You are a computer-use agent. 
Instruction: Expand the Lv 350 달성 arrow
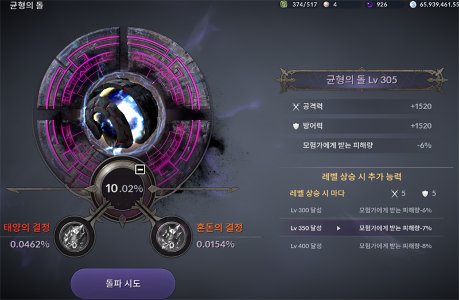point(339,228)
